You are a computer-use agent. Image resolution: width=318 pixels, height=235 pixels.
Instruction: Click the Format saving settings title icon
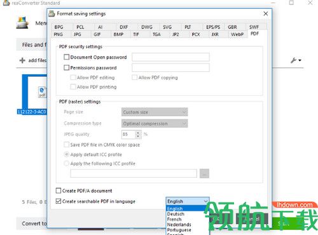click(52, 13)
